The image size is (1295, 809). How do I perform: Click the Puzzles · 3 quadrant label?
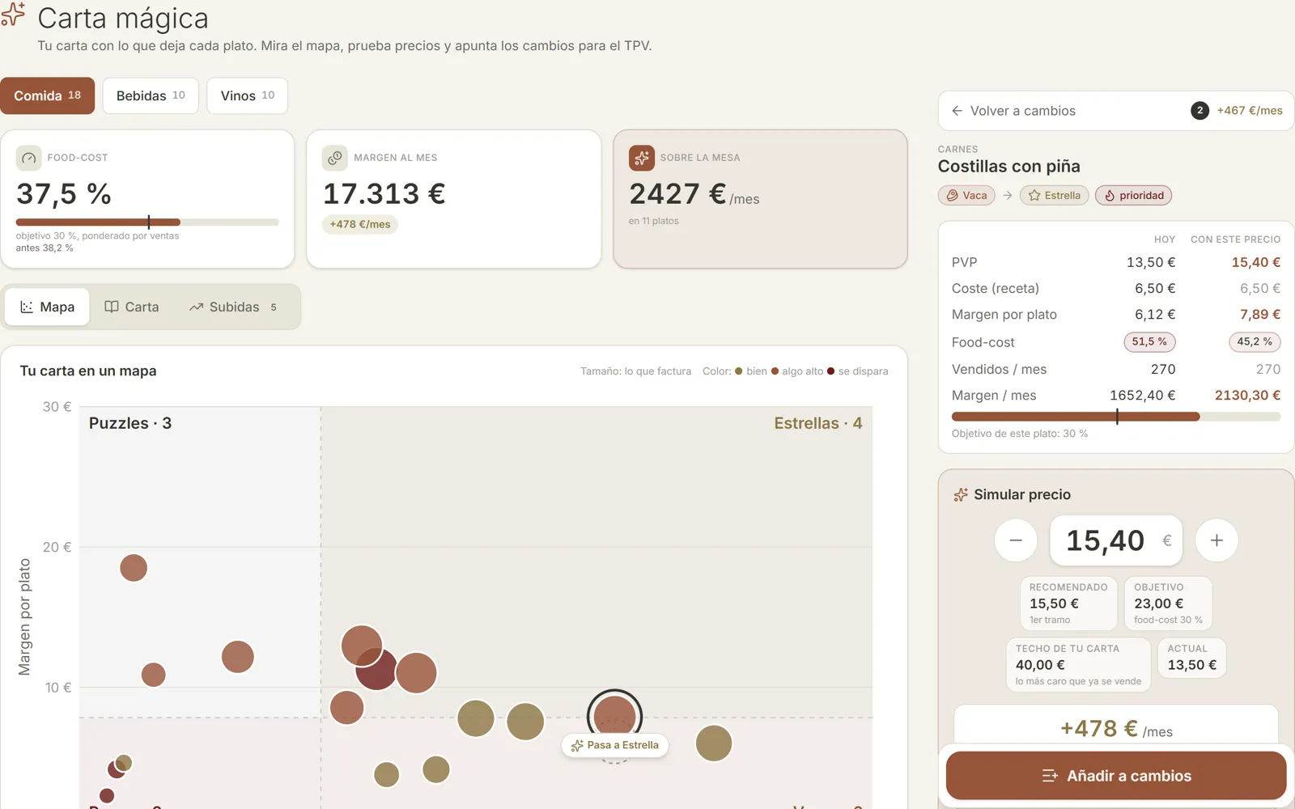coord(130,423)
